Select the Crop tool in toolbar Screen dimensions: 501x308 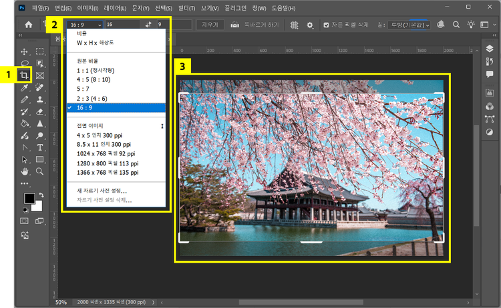[25, 75]
